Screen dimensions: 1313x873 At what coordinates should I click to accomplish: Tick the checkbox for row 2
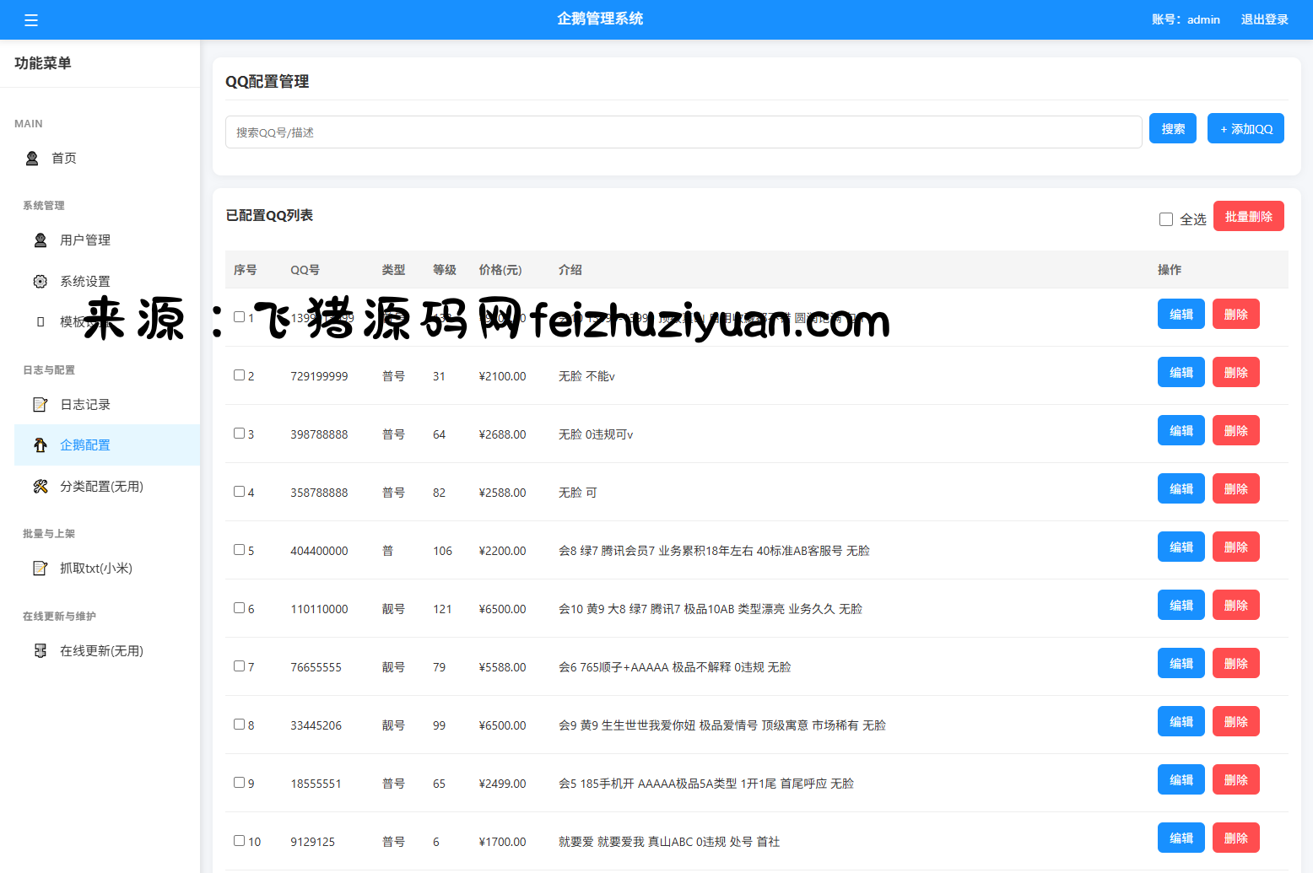240,375
